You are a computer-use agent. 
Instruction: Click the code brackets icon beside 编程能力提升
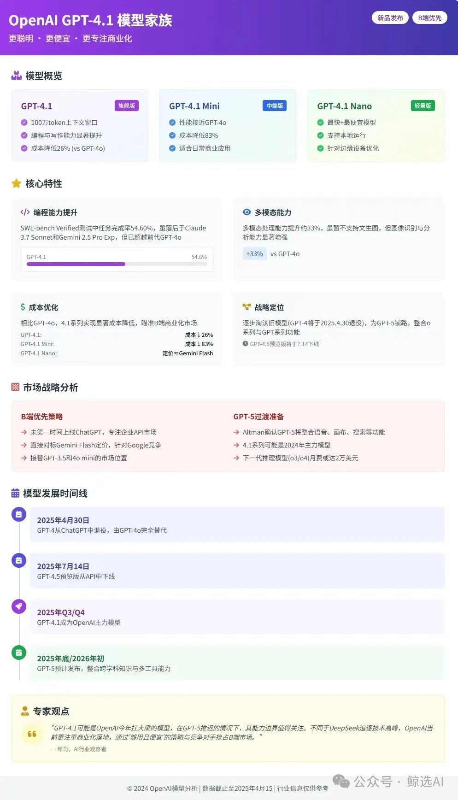click(25, 212)
